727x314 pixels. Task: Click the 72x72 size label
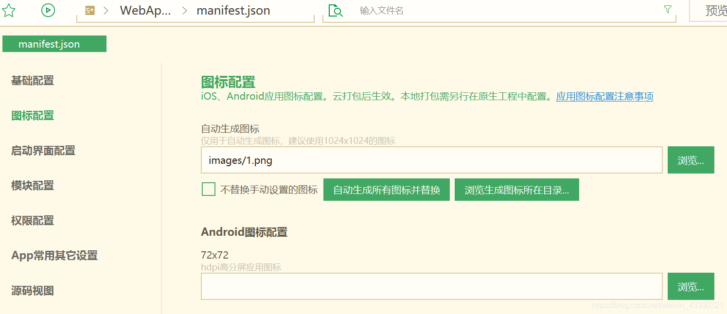(x=214, y=255)
